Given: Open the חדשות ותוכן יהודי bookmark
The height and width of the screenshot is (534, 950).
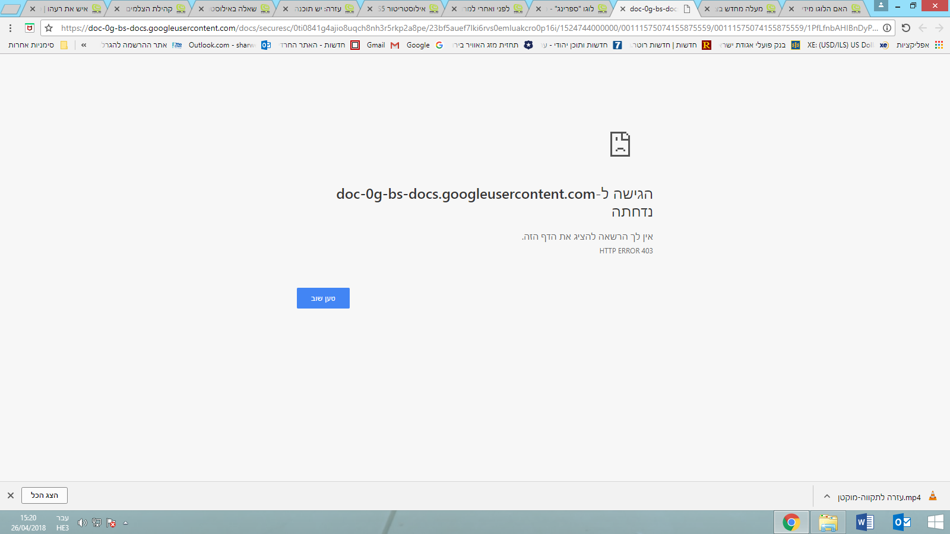Looking at the screenshot, I should [581, 45].
